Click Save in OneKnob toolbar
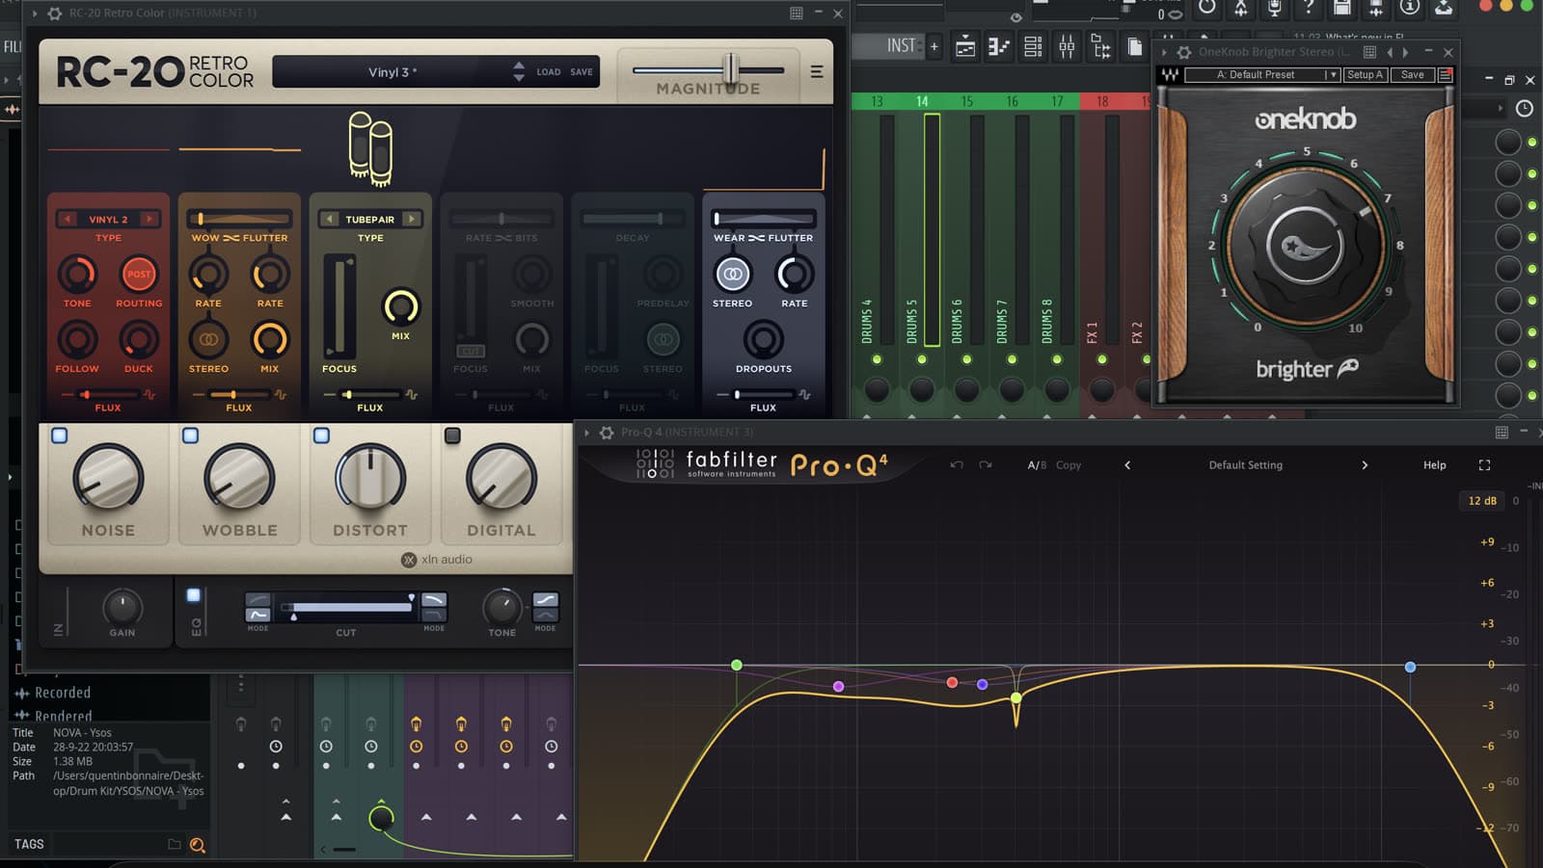 pos(1413,75)
